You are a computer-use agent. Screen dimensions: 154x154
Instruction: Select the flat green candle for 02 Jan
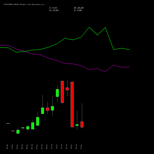[23, 128]
